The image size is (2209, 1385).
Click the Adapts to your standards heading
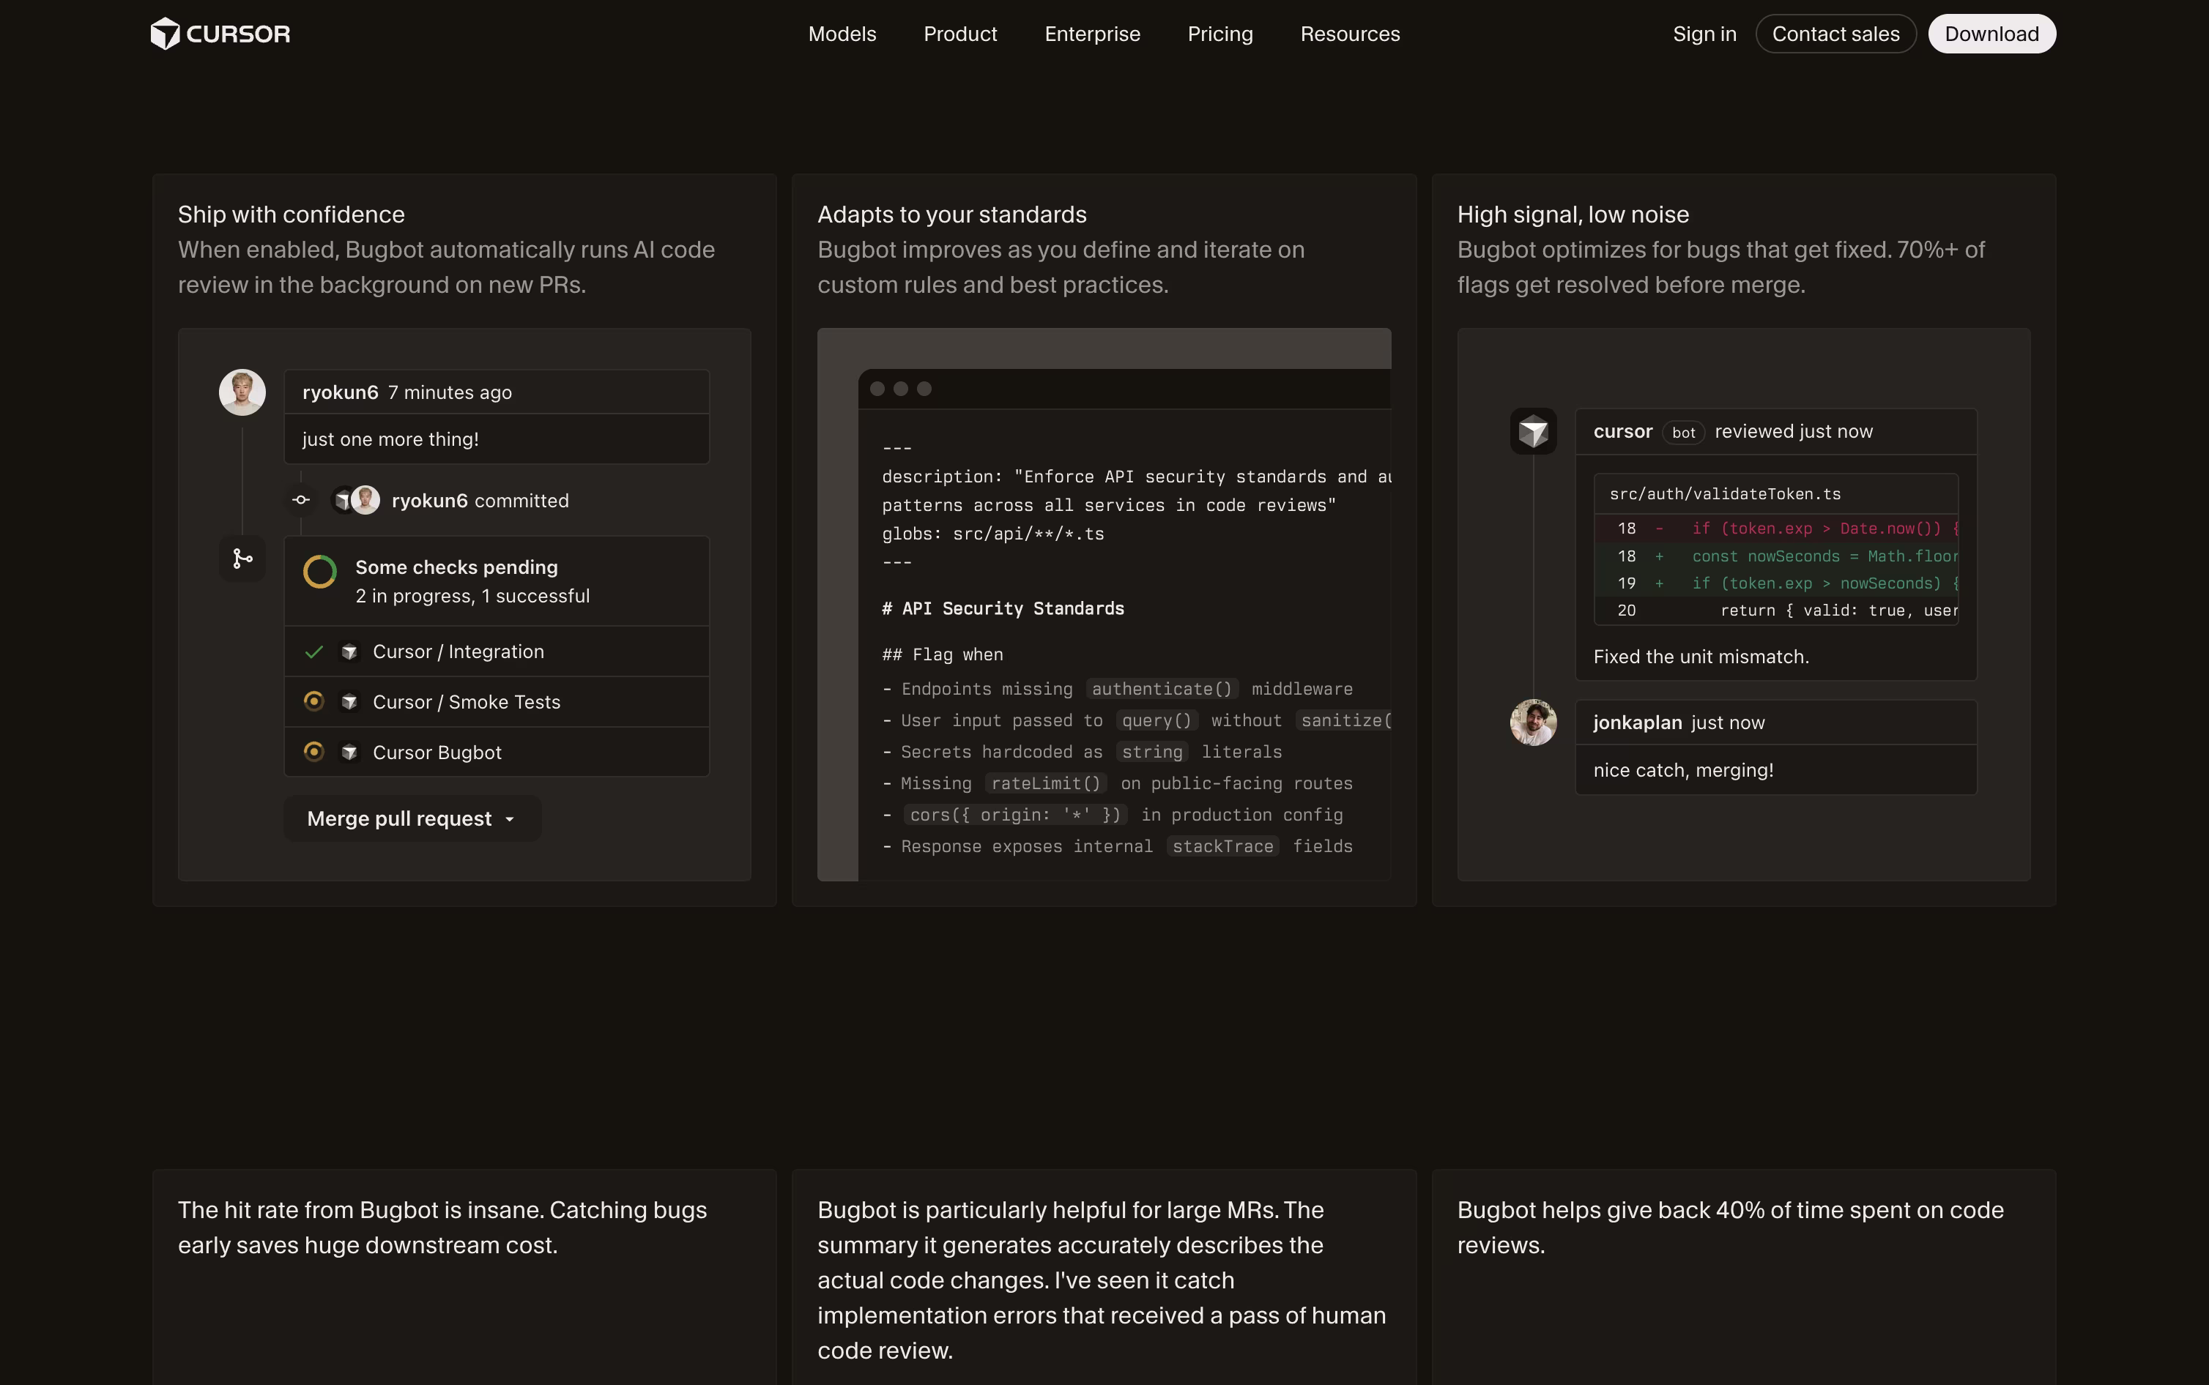coord(952,214)
